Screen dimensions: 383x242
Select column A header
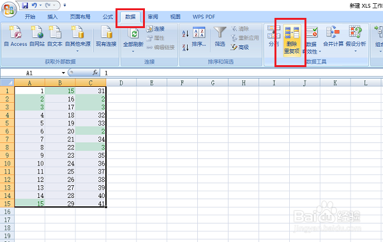pos(29,83)
